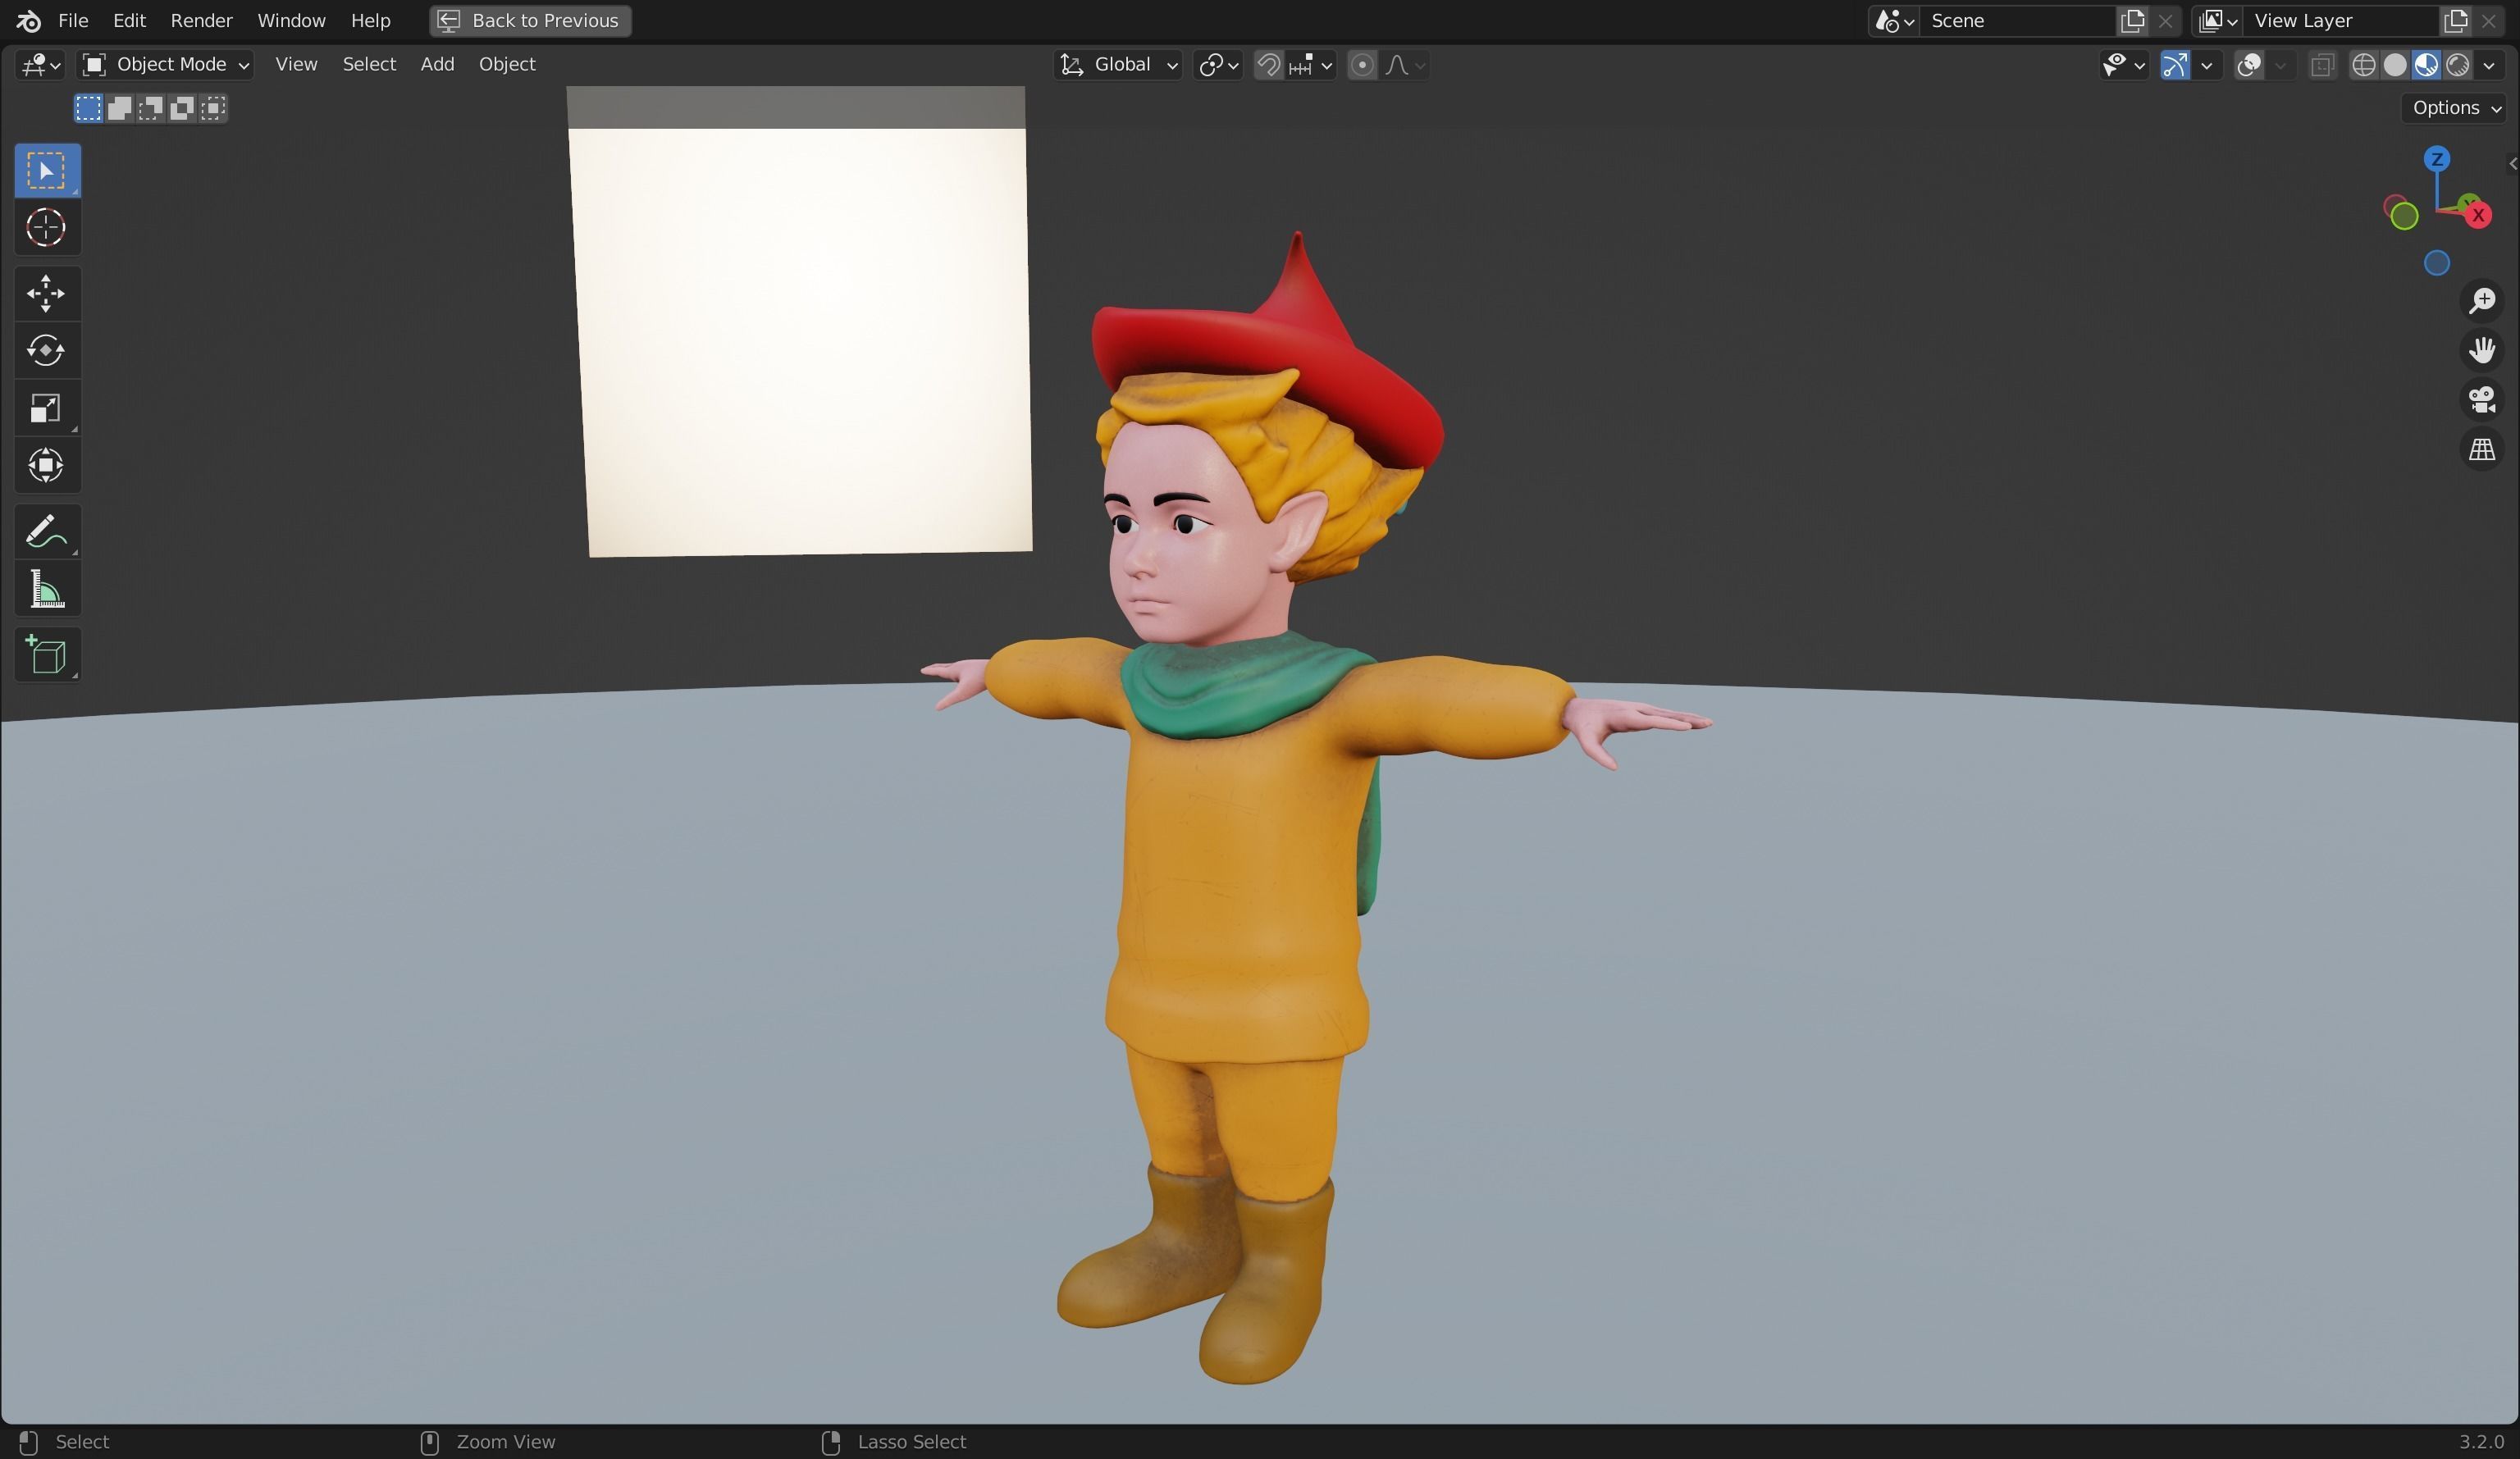Set selection mode to Intersect
The image size is (2520, 1459).
tap(212, 108)
